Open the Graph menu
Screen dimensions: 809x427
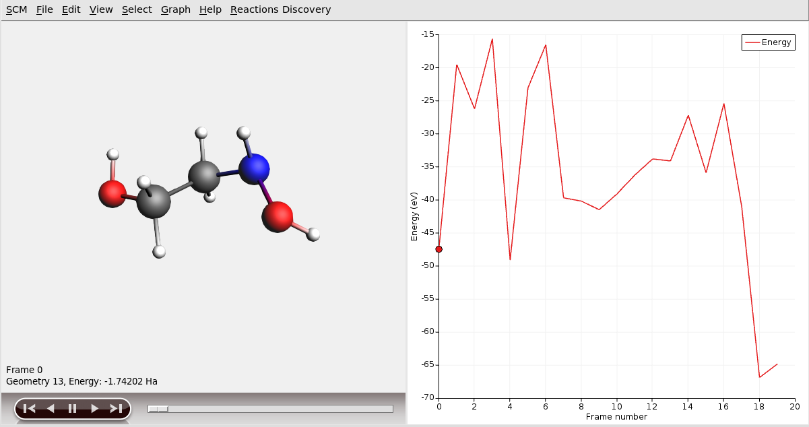point(176,9)
